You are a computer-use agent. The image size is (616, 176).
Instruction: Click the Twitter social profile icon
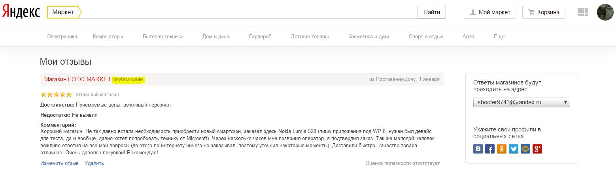pos(514,149)
